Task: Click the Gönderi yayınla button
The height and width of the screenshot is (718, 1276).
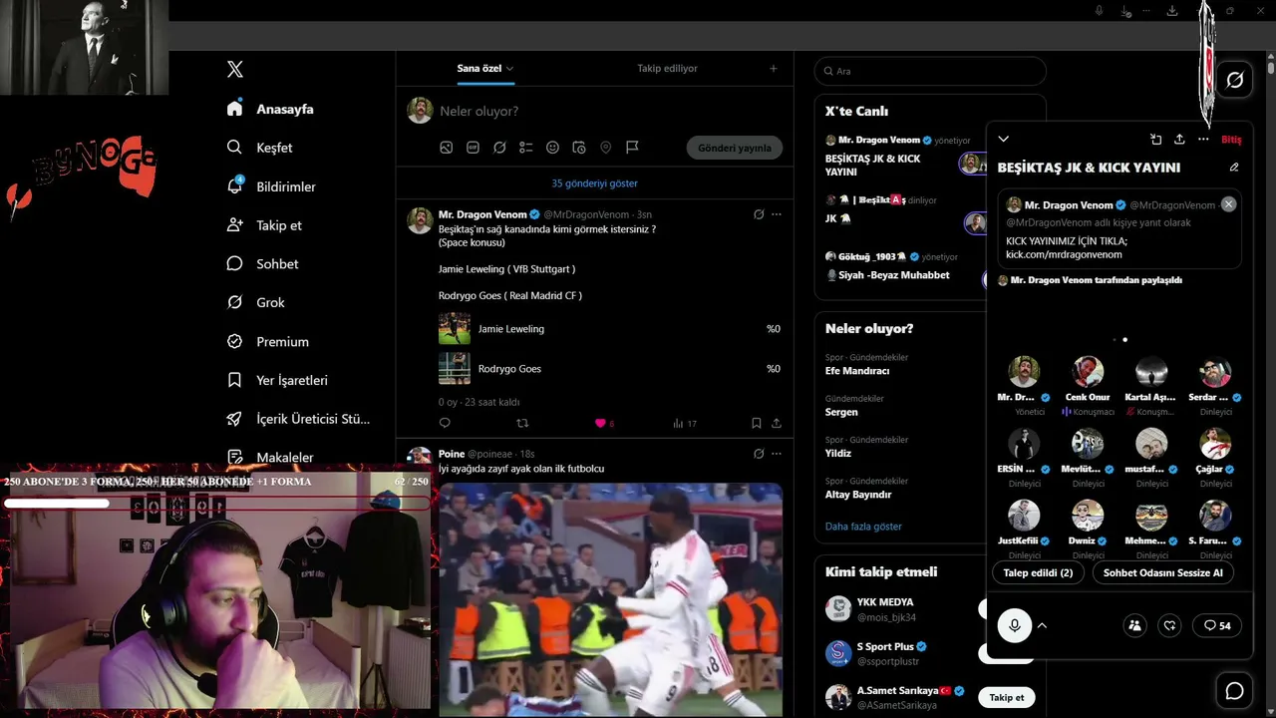Action: coord(735,148)
